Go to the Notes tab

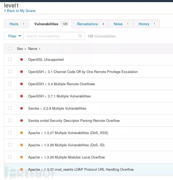pyautogui.click(x=121, y=24)
